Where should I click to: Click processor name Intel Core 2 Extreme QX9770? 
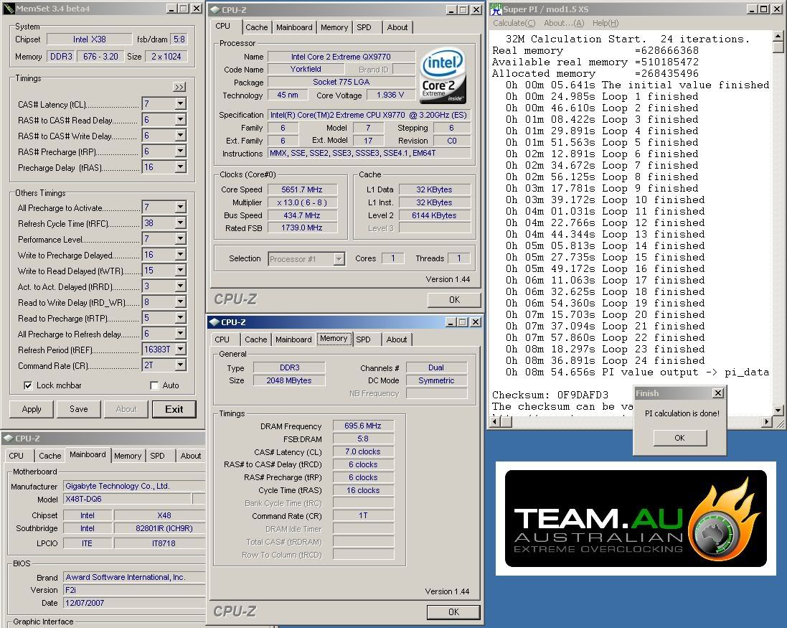[x=341, y=57]
